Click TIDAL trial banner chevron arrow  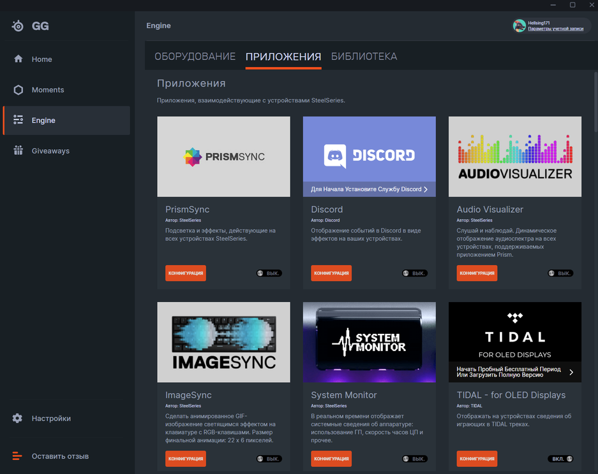pyautogui.click(x=571, y=372)
